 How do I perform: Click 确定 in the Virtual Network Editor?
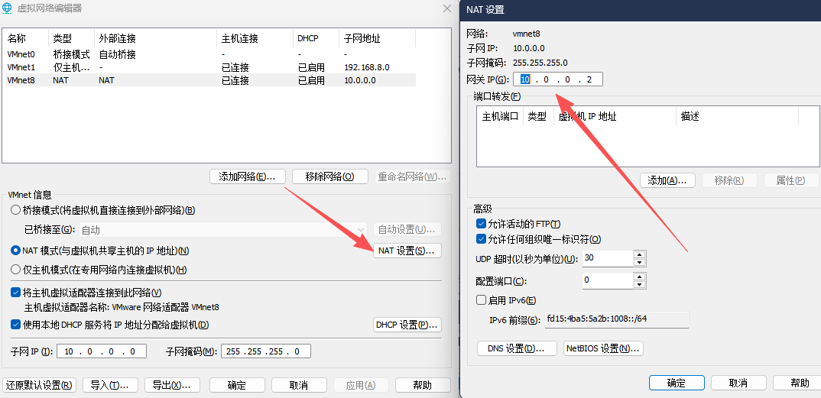pos(237,386)
